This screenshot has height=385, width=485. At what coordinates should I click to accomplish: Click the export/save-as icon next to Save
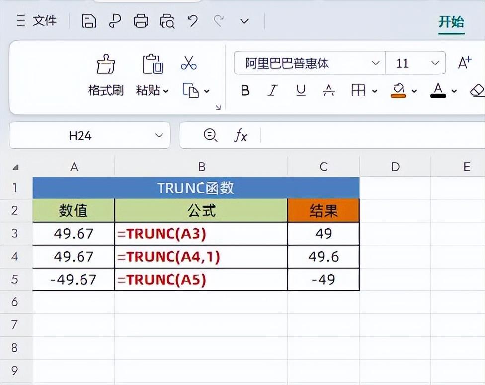pyautogui.click(x=115, y=21)
